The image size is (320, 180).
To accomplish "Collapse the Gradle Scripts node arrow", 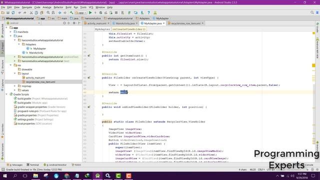I will [6, 94].
